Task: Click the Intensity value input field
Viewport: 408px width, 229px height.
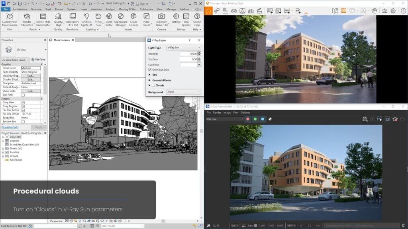Action: coord(188,54)
